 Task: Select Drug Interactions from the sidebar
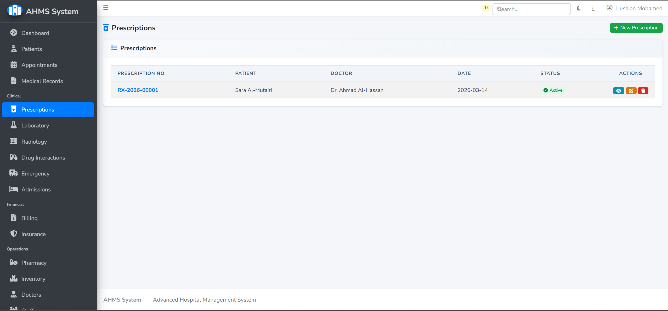pos(43,157)
